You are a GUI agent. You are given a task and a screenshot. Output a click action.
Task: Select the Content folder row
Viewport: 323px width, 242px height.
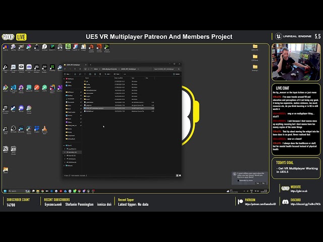point(119,87)
